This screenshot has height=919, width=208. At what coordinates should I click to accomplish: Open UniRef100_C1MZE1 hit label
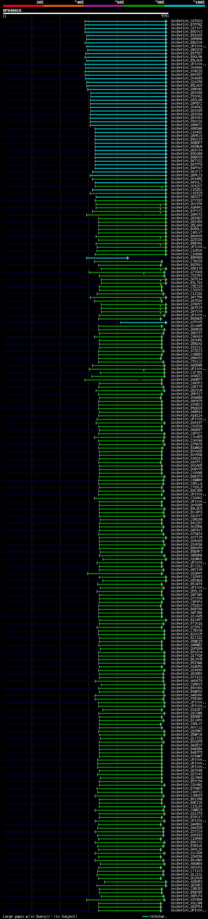[x=187, y=189]
